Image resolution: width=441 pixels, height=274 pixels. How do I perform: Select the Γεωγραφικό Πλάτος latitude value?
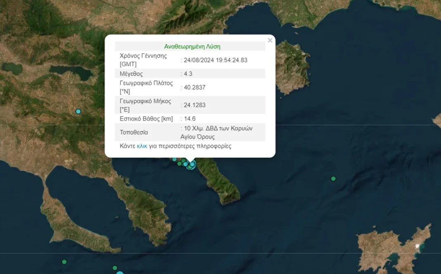click(x=194, y=87)
